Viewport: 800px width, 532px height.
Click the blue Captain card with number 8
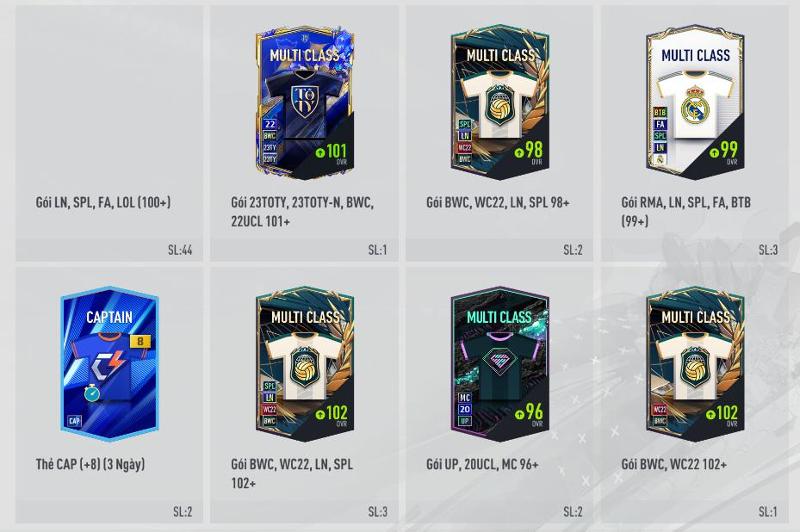[109, 363]
